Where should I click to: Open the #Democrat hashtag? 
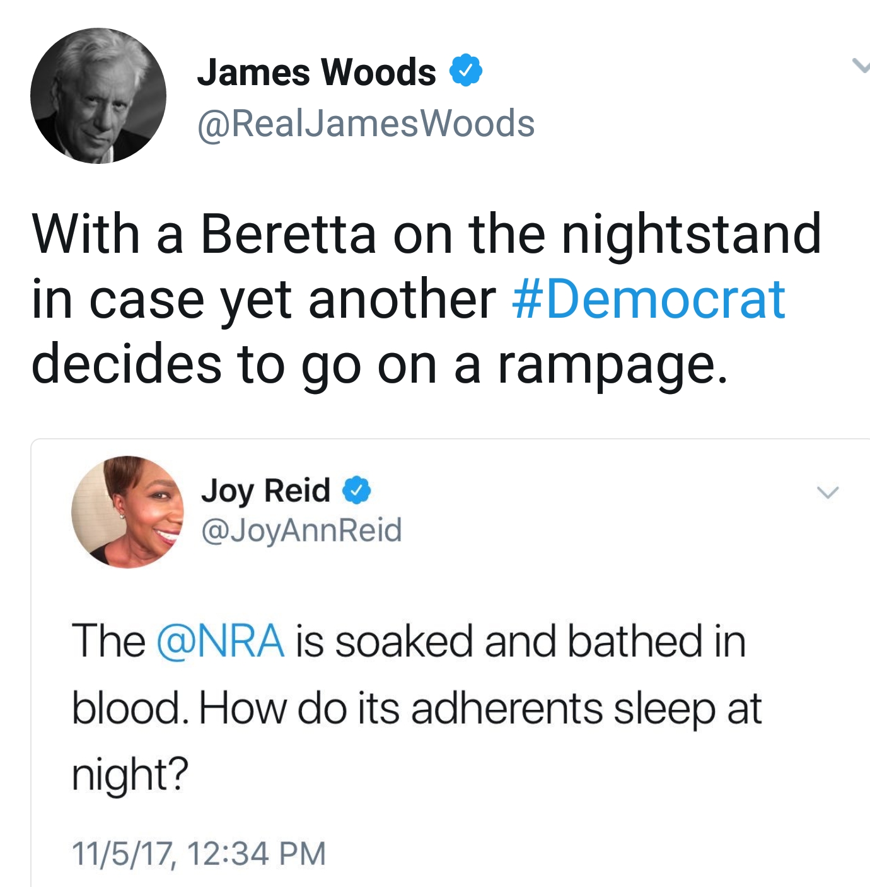(x=649, y=299)
